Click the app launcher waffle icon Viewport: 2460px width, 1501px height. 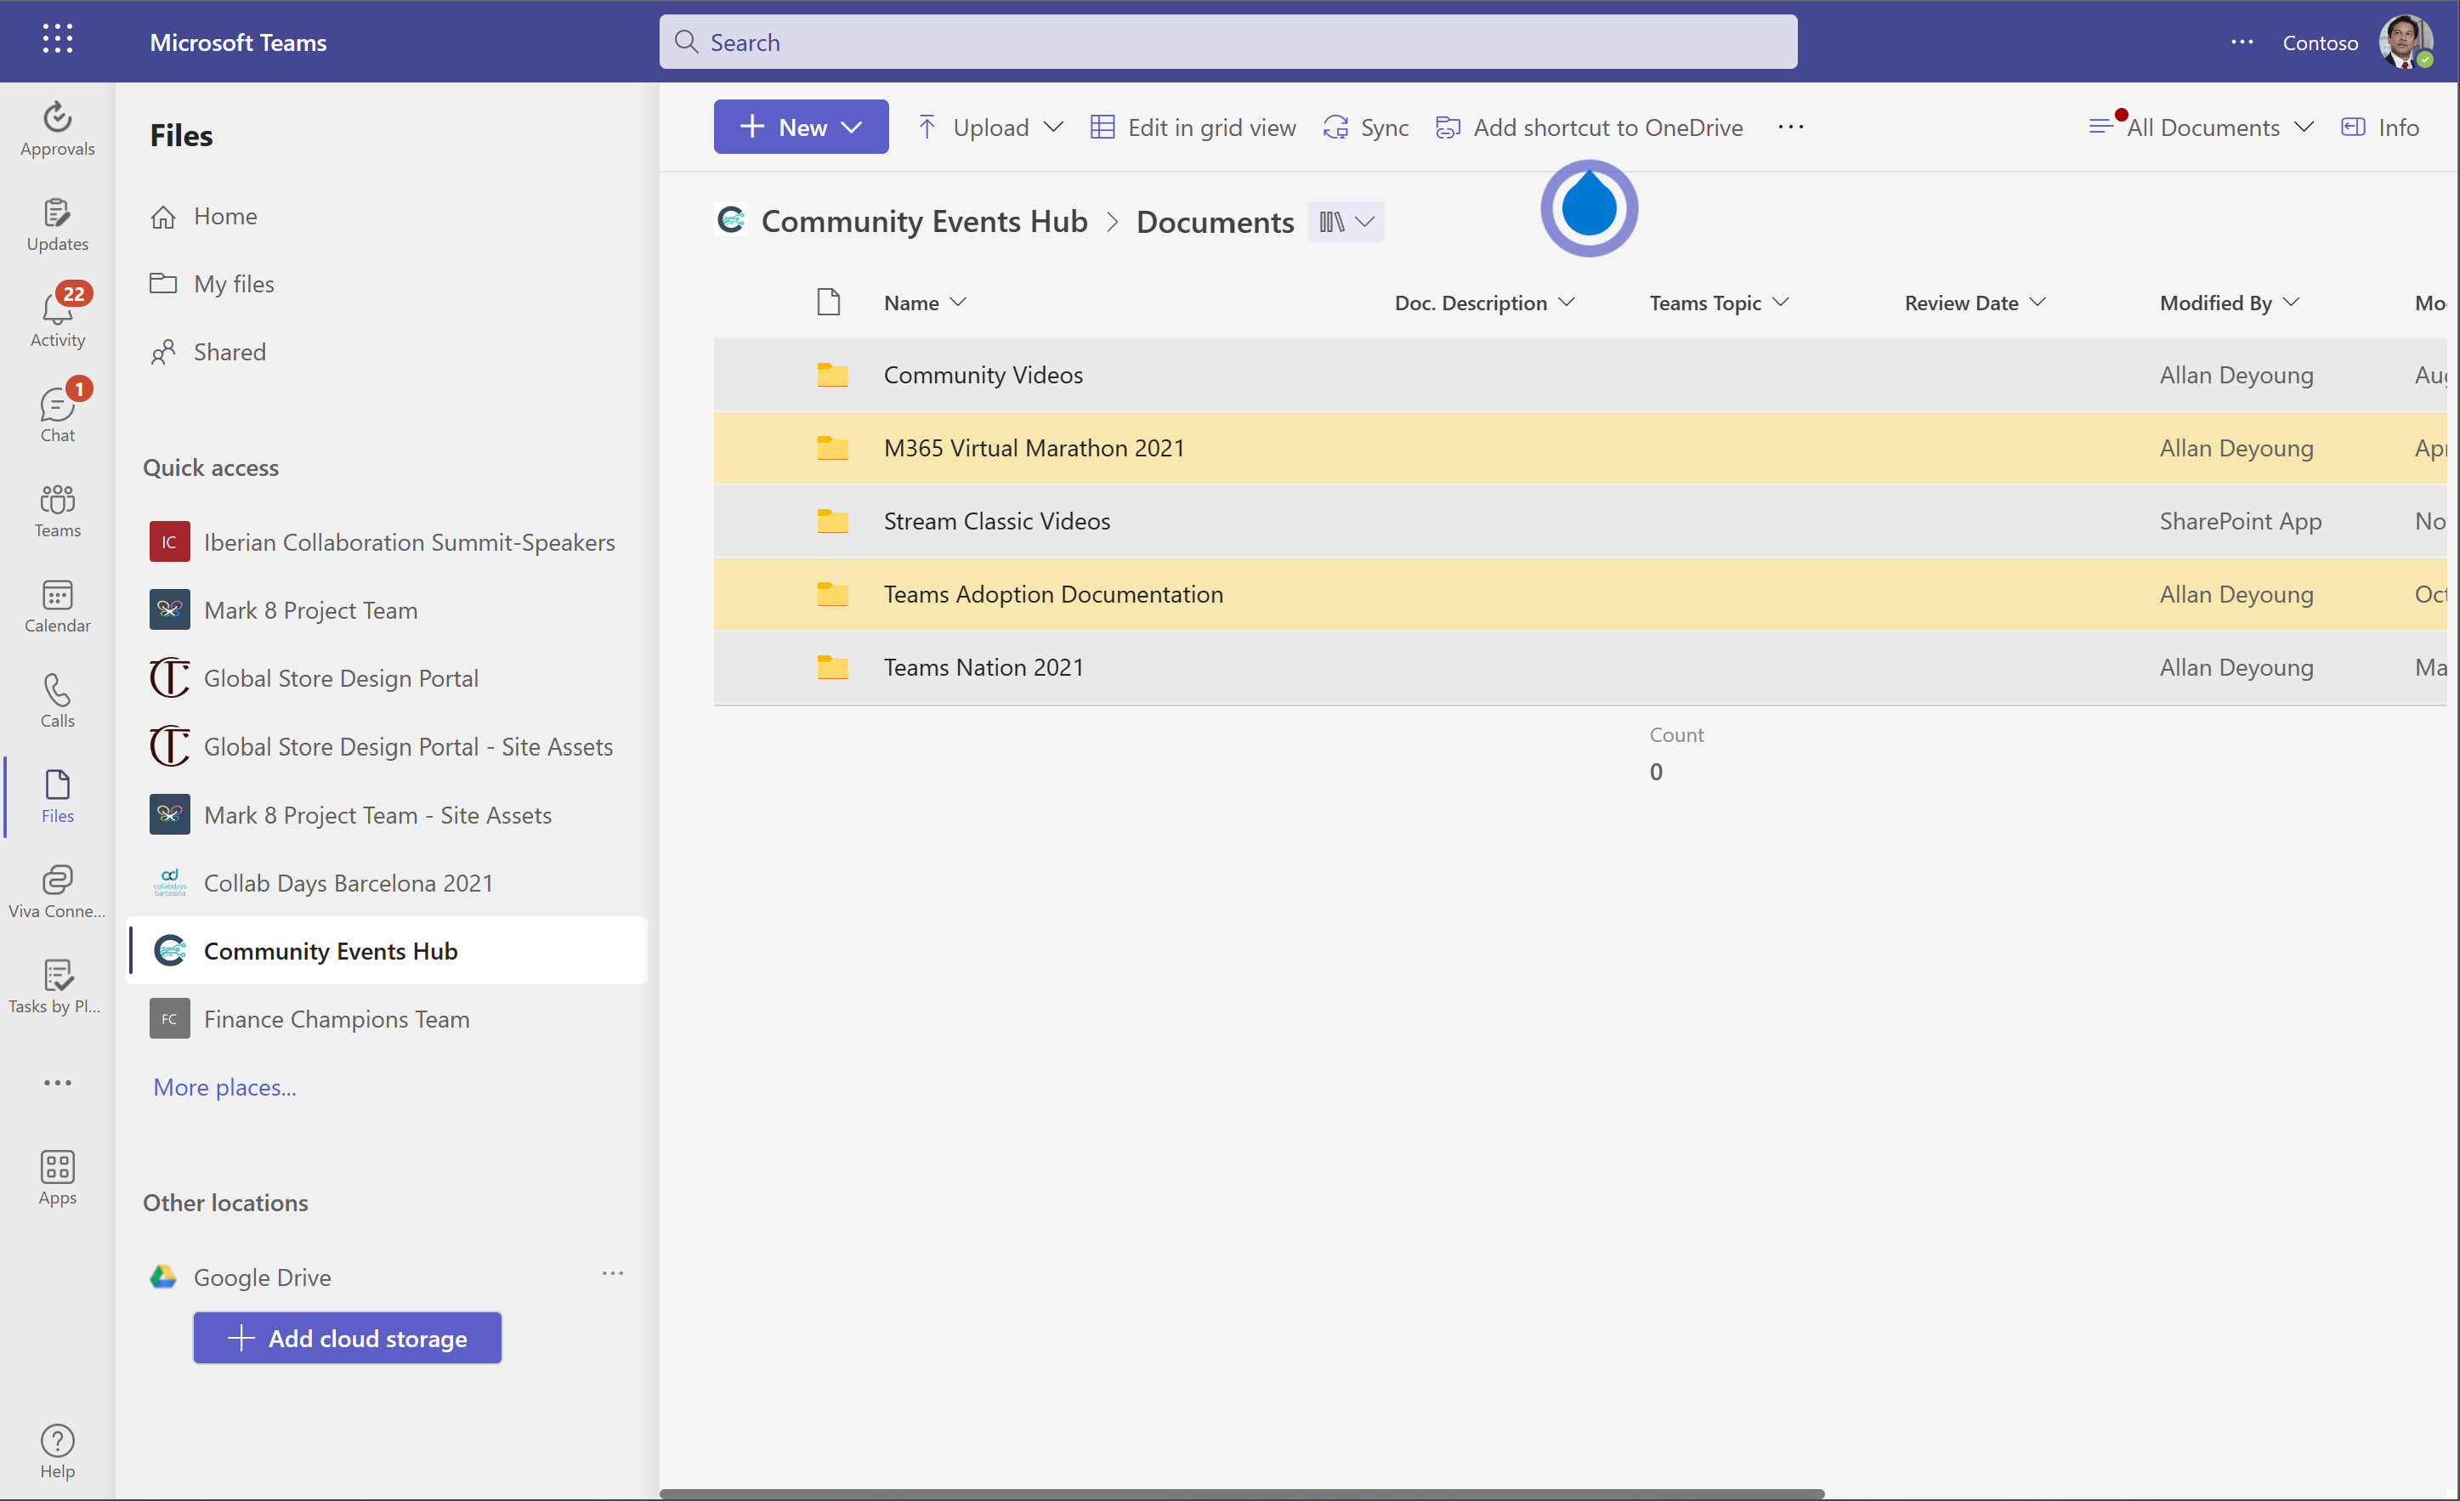pos(57,40)
